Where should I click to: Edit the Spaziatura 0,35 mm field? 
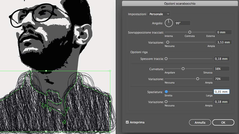coord(221,92)
